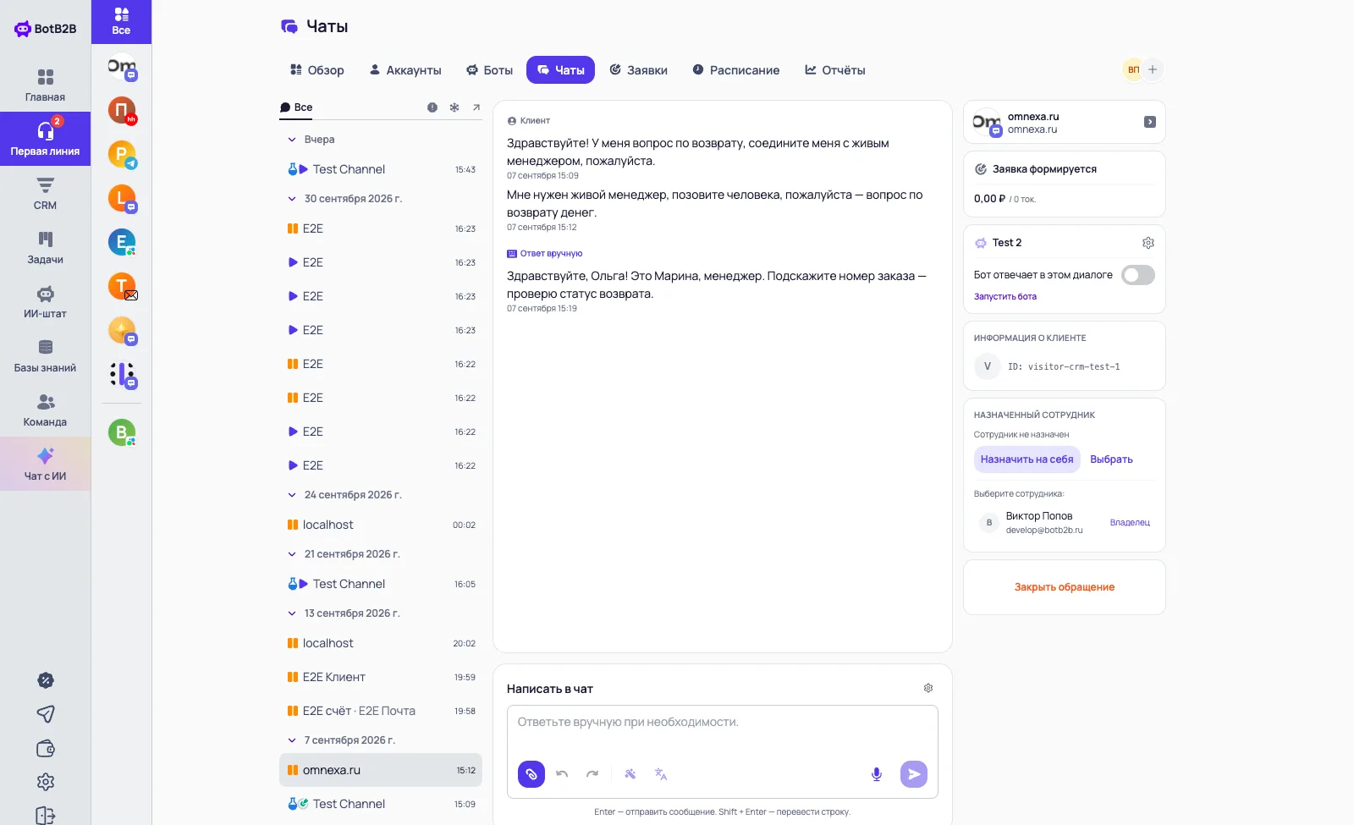Click the translate icon in composer
The height and width of the screenshot is (825, 1354).
(x=661, y=774)
